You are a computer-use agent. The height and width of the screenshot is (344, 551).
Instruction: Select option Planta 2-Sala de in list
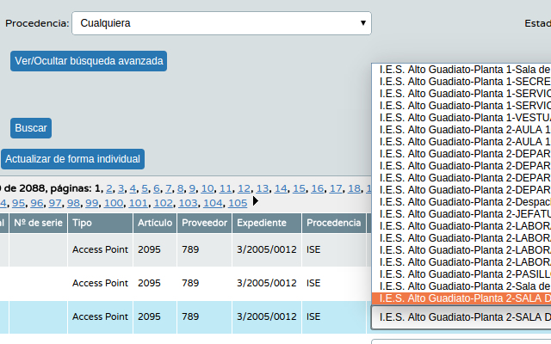pos(461,286)
